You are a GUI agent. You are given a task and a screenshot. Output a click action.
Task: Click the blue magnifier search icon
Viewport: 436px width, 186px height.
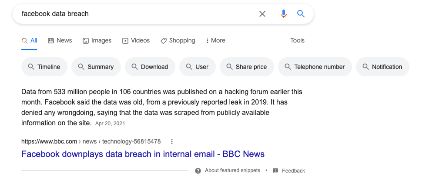pyautogui.click(x=301, y=14)
